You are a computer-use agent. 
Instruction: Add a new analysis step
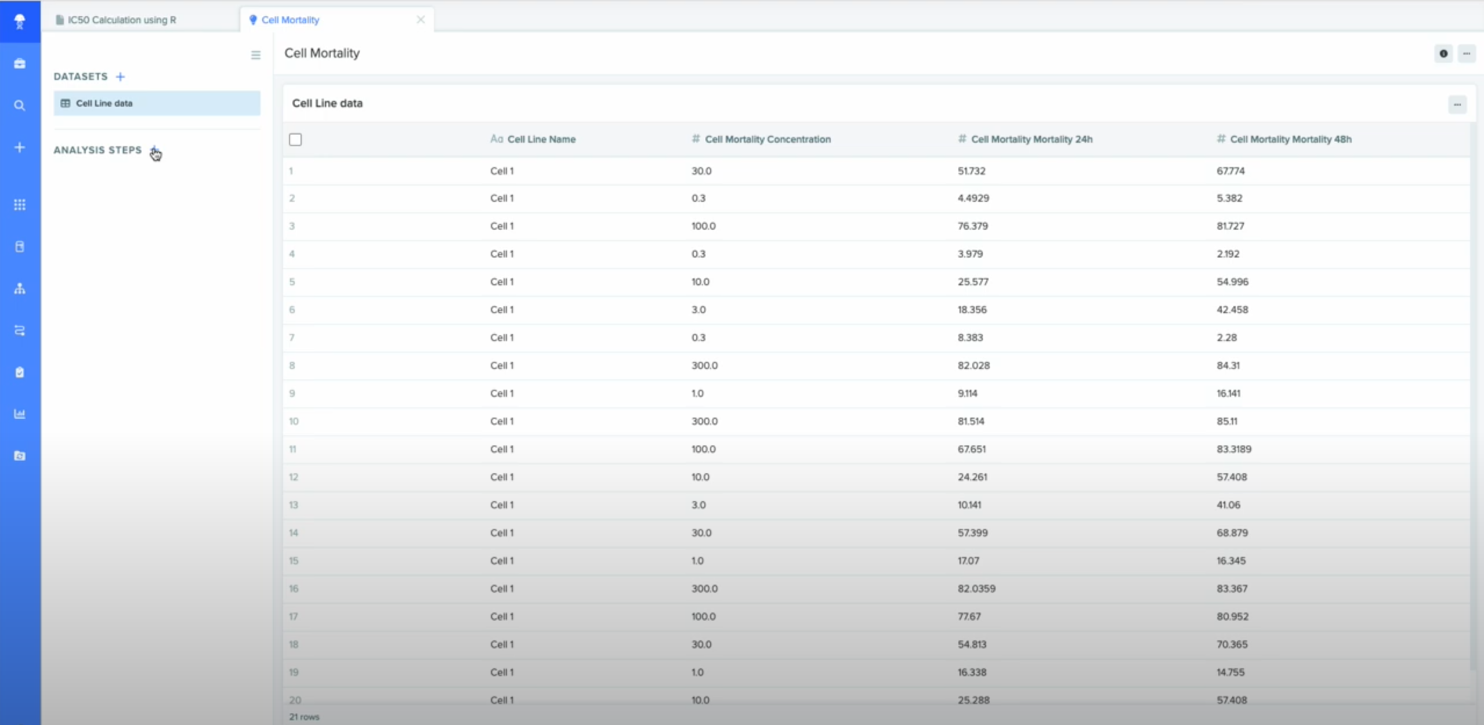(x=154, y=150)
